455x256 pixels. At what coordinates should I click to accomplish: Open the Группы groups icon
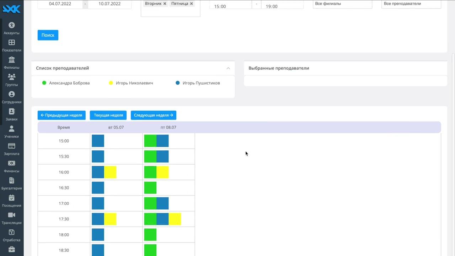(x=11, y=77)
